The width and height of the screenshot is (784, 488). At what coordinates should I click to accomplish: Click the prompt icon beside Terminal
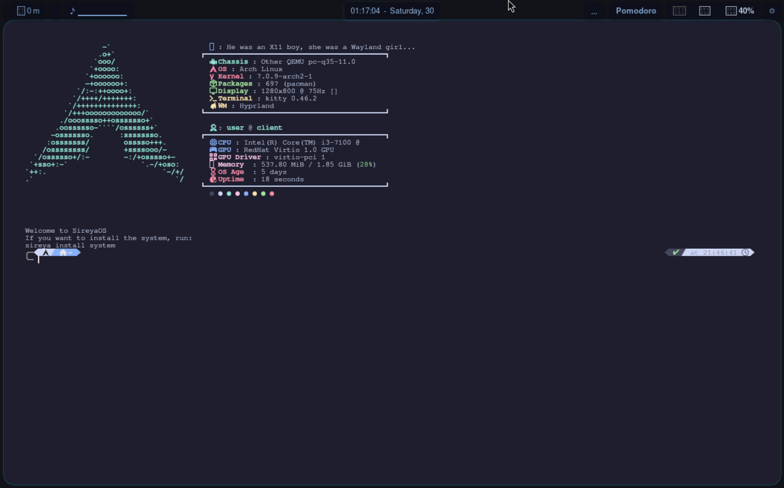(x=213, y=98)
